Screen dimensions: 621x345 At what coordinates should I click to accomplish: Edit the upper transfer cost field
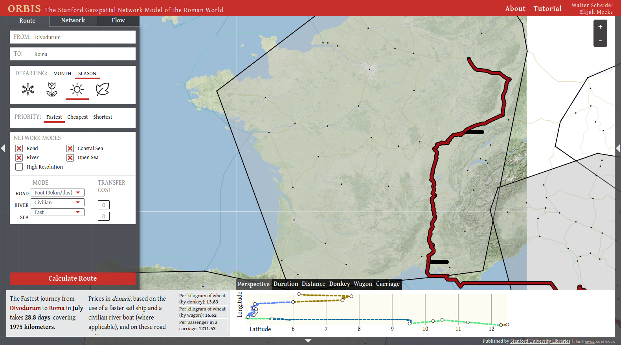tap(104, 205)
